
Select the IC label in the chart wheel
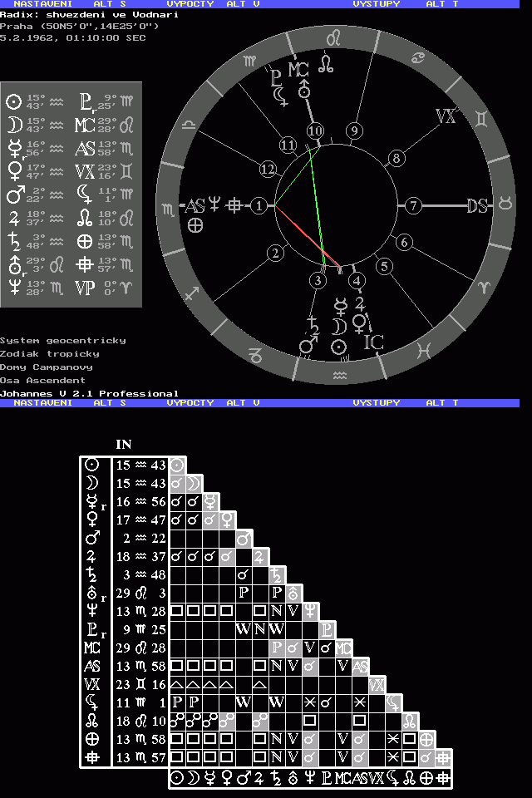(x=374, y=342)
